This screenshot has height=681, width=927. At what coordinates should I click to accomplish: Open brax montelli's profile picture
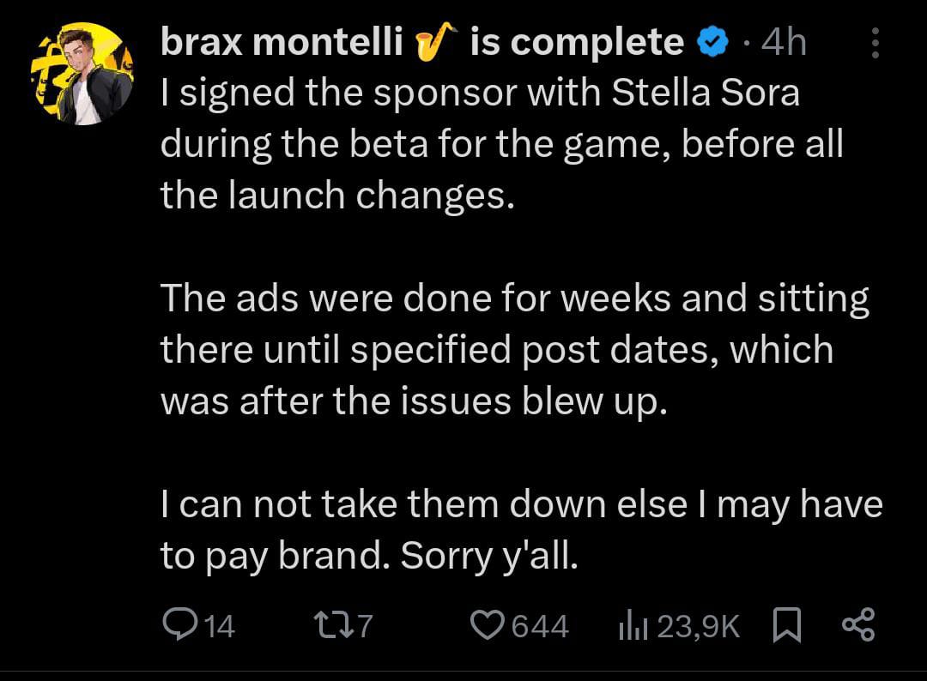click(x=82, y=74)
